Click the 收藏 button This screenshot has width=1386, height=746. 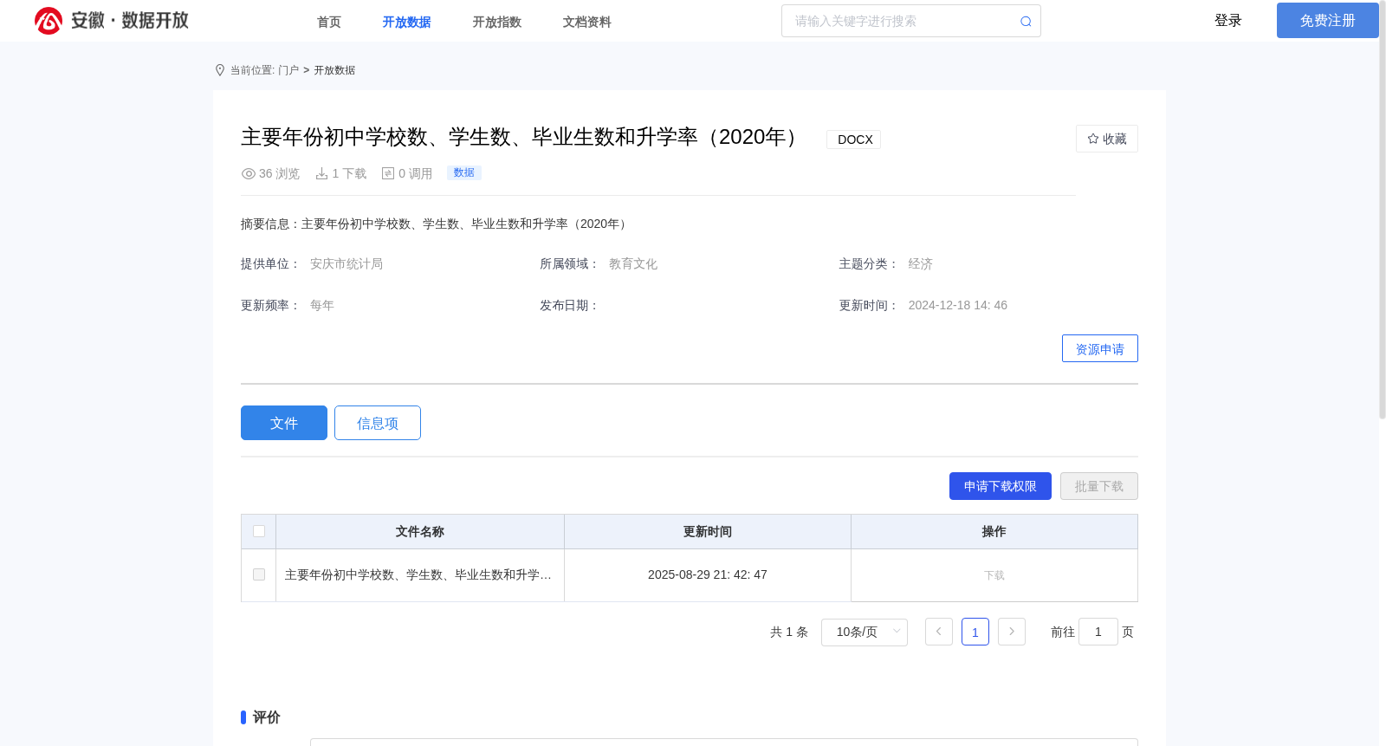(1107, 139)
